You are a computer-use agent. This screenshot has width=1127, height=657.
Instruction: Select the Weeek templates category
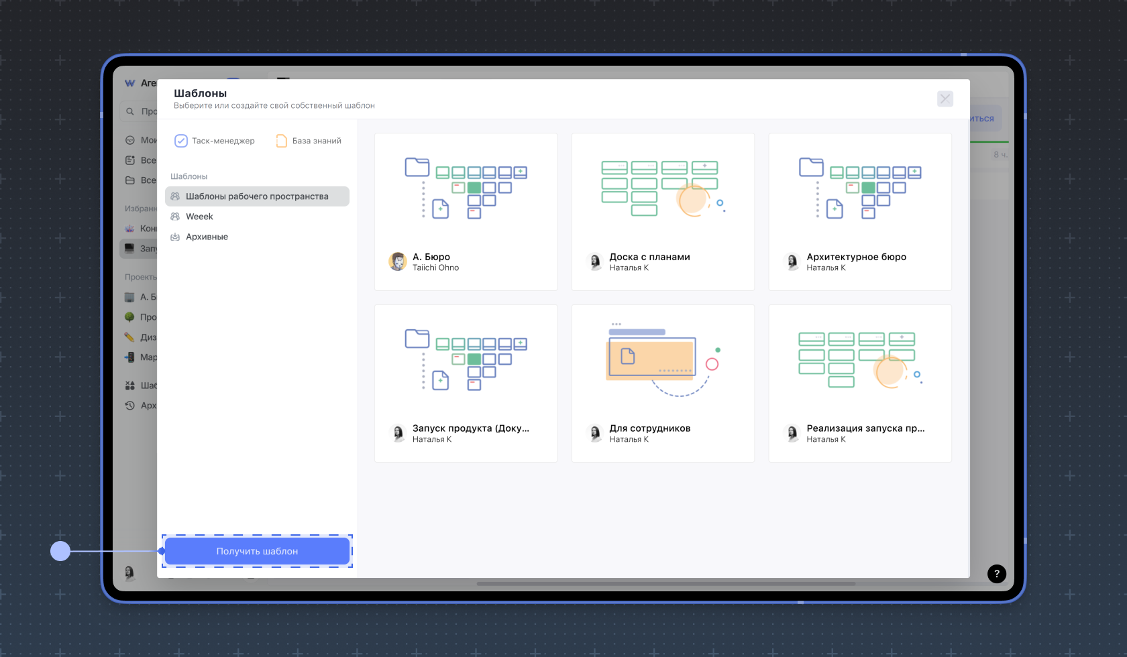coord(199,217)
